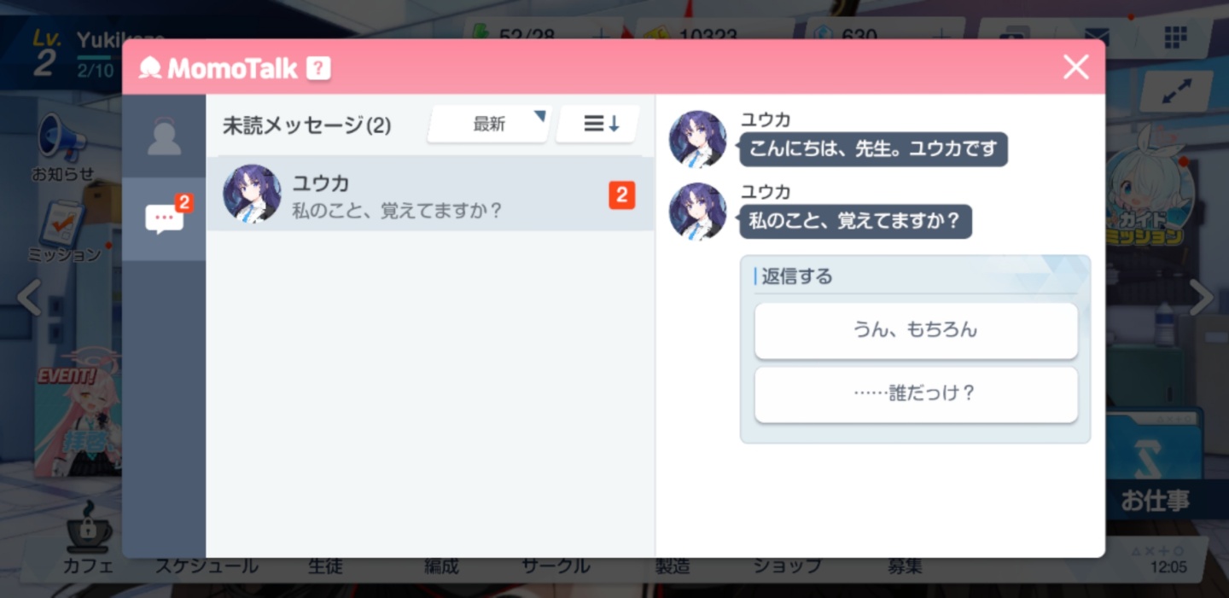Open the 募集 recruit menu
This screenshot has width=1229, height=598.
point(905,566)
